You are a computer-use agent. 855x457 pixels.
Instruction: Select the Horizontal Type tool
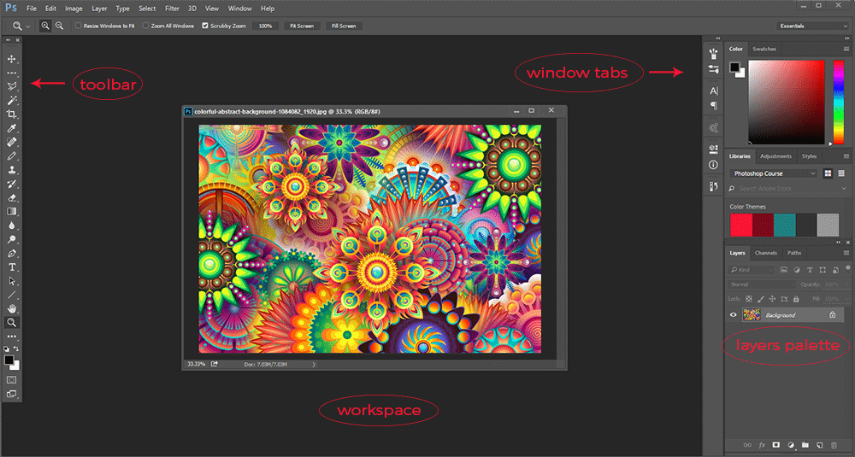11,267
